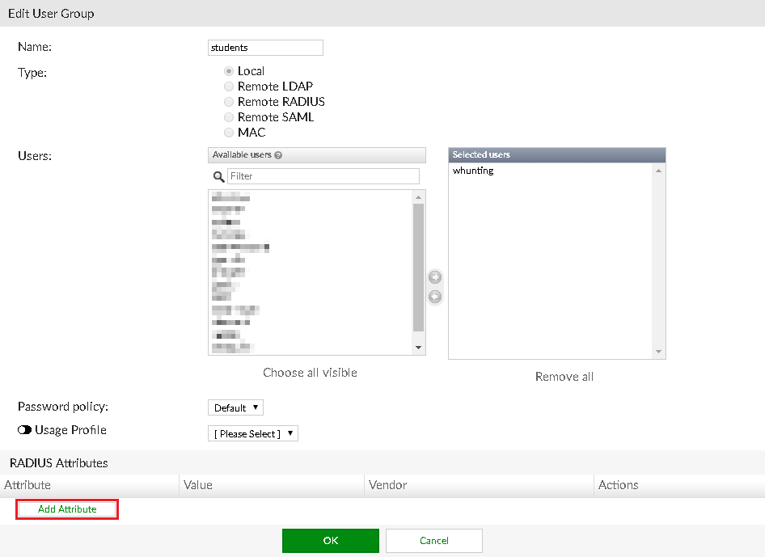Click up arrow of available users scrollbar
765x557 pixels.
click(x=418, y=197)
